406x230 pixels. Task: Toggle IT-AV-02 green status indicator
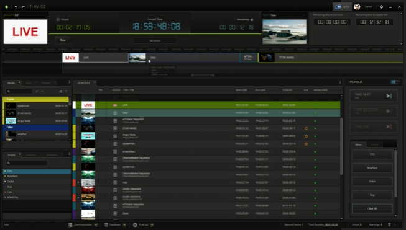pyautogui.click(x=152, y=225)
